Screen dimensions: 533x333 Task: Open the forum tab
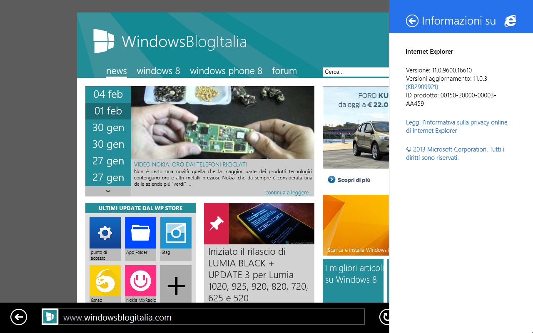point(284,71)
